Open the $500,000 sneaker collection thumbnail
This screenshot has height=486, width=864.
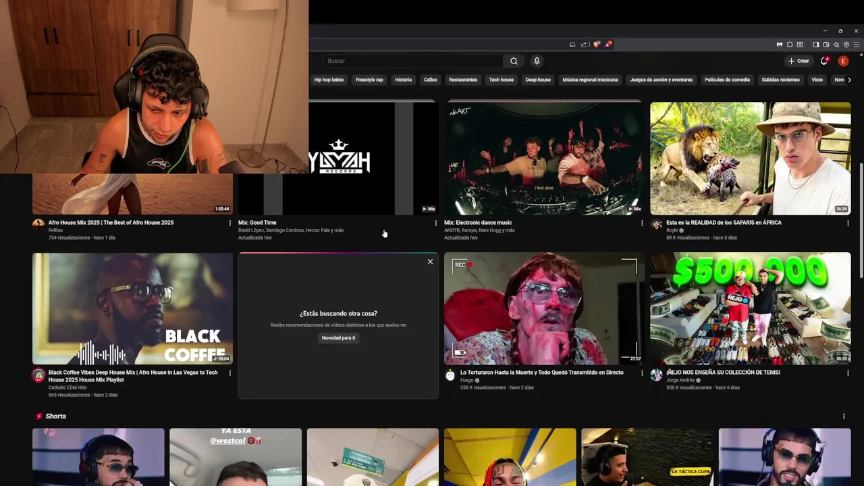click(750, 308)
